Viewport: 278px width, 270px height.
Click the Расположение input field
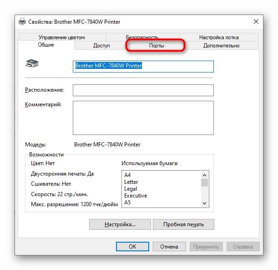click(x=143, y=90)
